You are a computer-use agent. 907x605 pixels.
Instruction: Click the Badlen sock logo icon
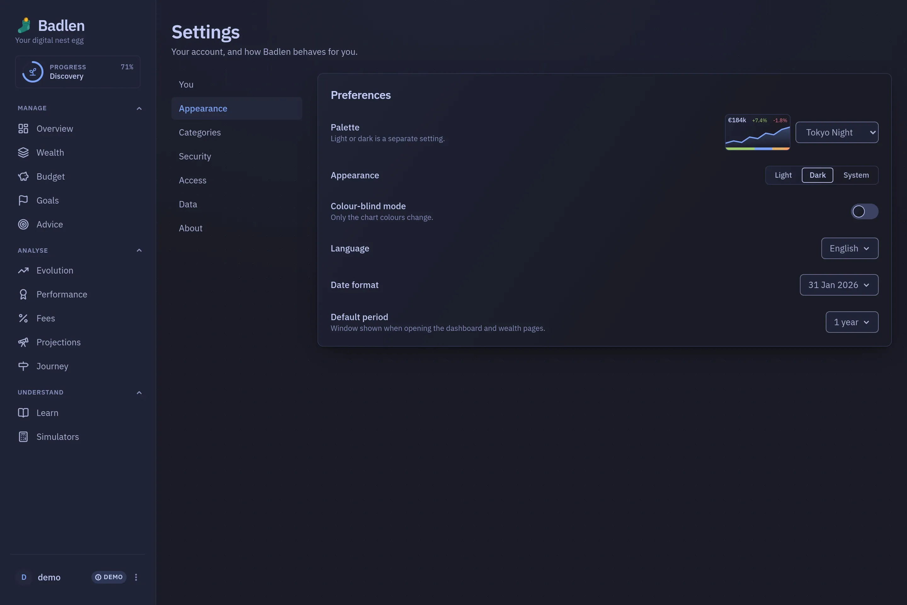[24, 26]
